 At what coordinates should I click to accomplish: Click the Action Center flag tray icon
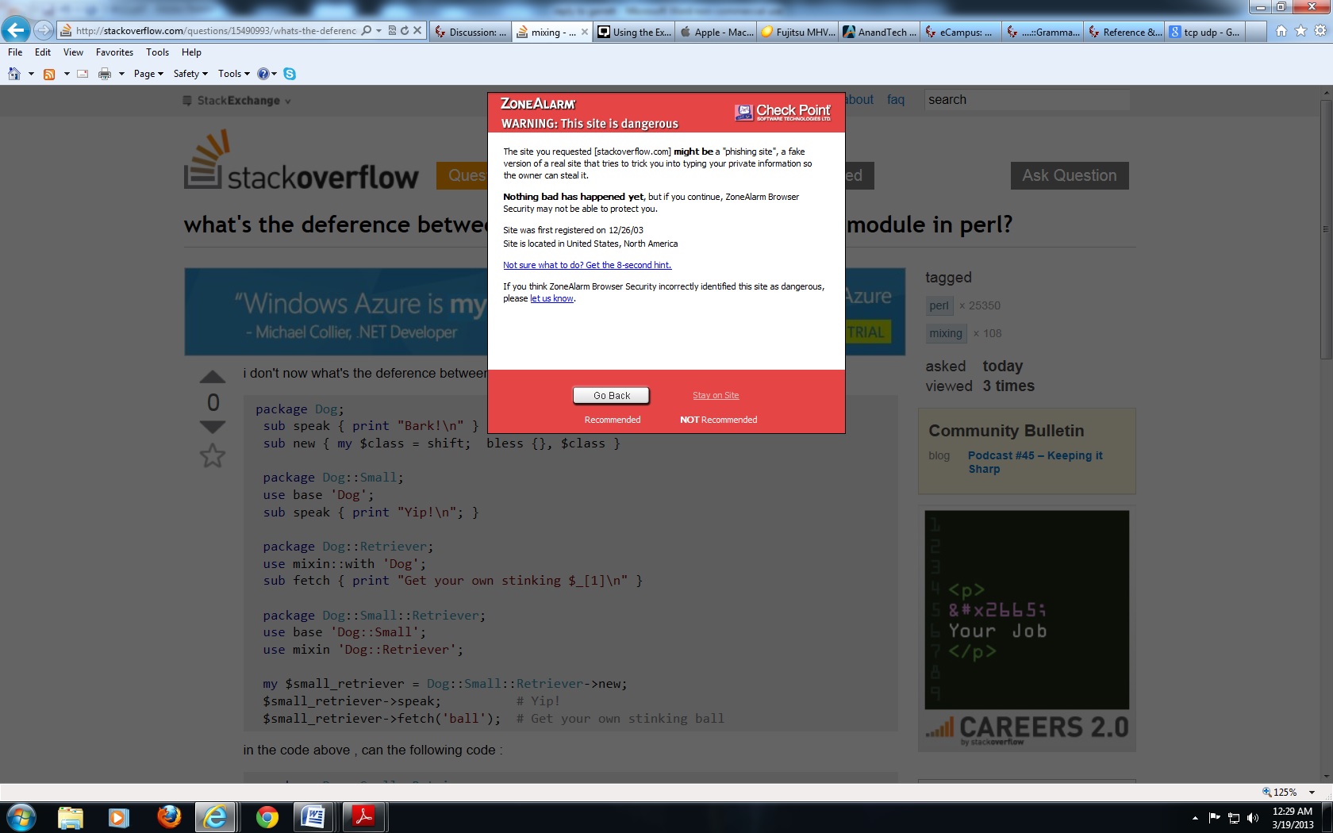coord(1214,817)
